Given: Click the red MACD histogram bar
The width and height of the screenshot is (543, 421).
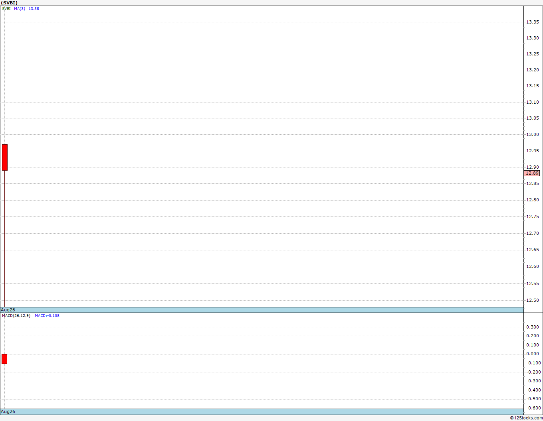Looking at the screenshot, I should (4, 359).
